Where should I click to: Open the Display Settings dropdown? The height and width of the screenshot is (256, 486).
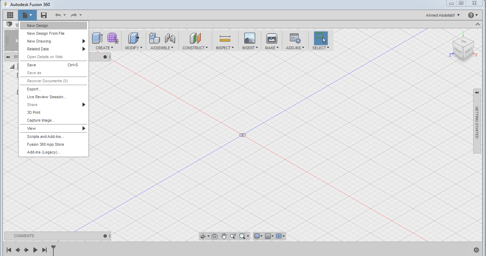pos(258,236)
